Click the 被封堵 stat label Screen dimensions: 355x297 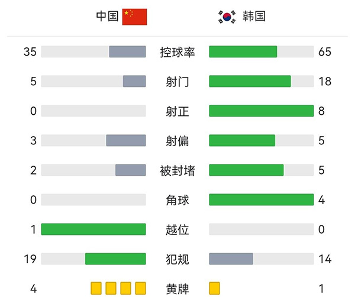point(177,170)
